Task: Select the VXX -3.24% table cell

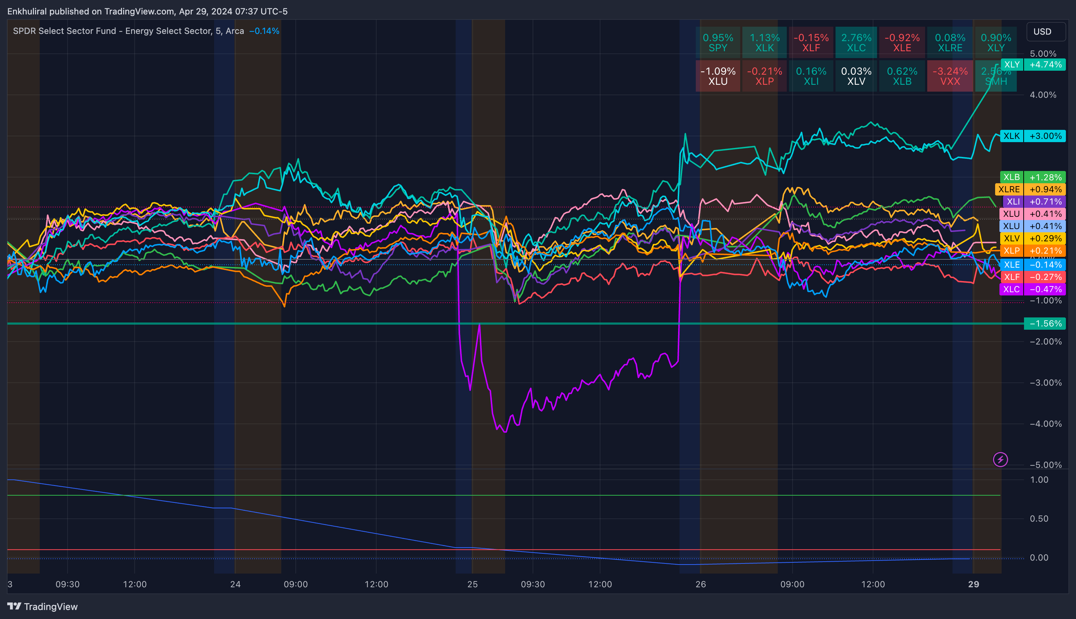Action: point(950,76)
